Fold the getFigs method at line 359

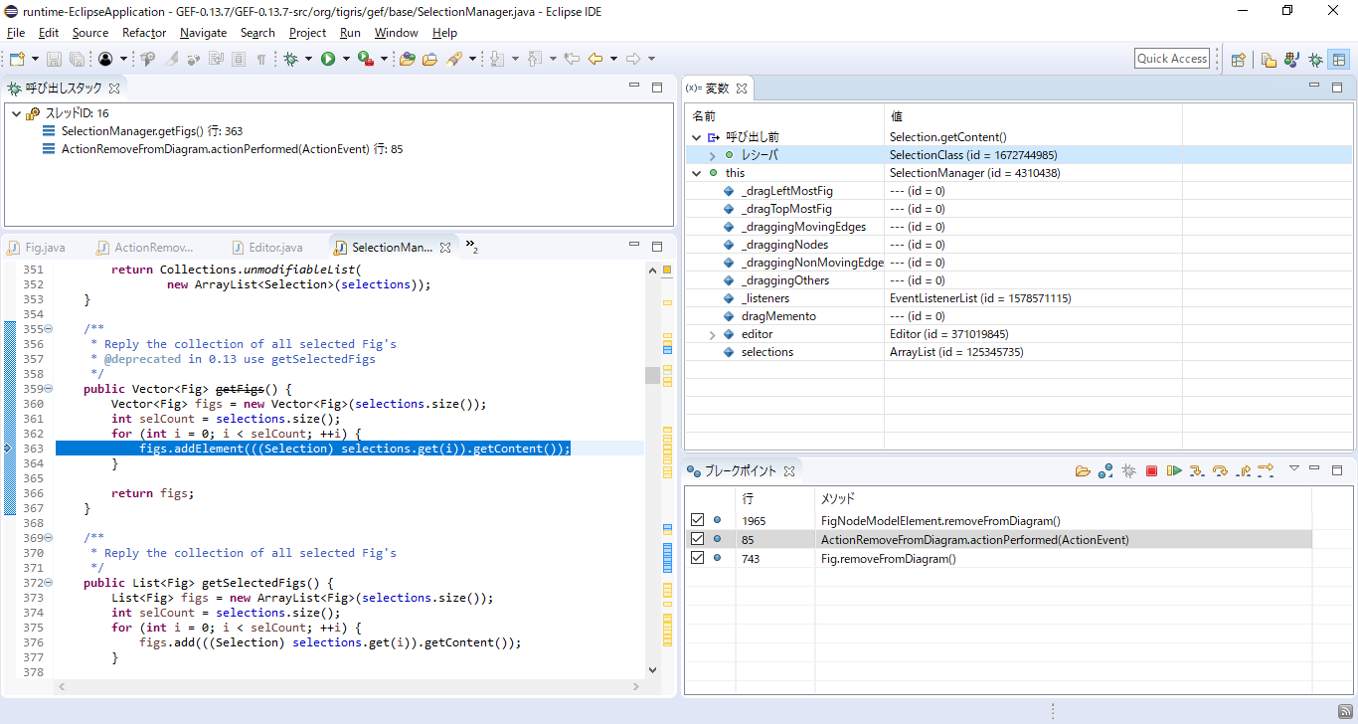pyautogui.click(x=49, y=389)
